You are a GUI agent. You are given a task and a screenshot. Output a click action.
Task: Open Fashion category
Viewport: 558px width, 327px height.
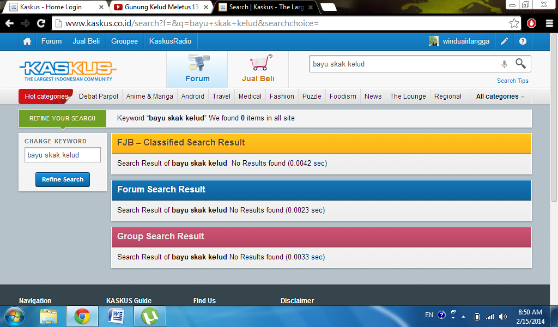point(282,96)
